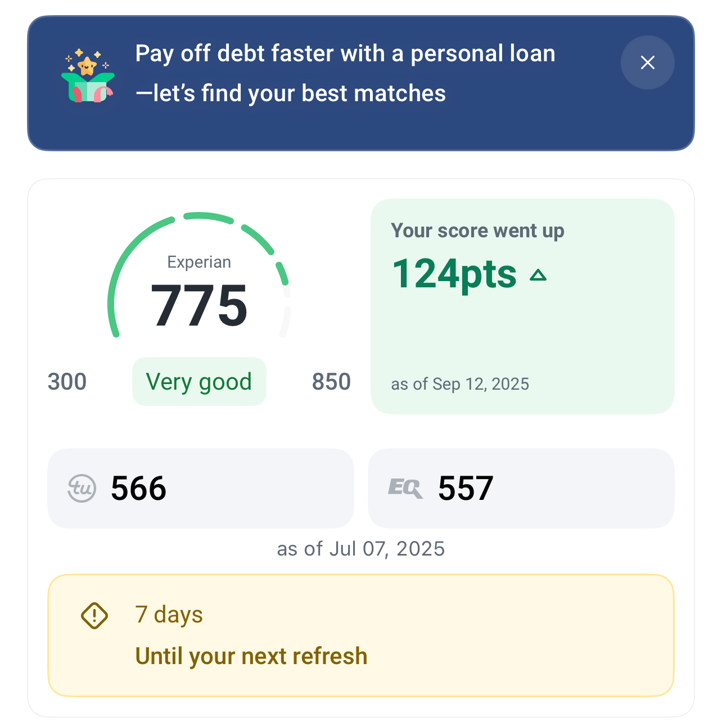Click the gift box star icon
Image resolution: width=722 pixels, height=722 pixels.
click(88, 76)
